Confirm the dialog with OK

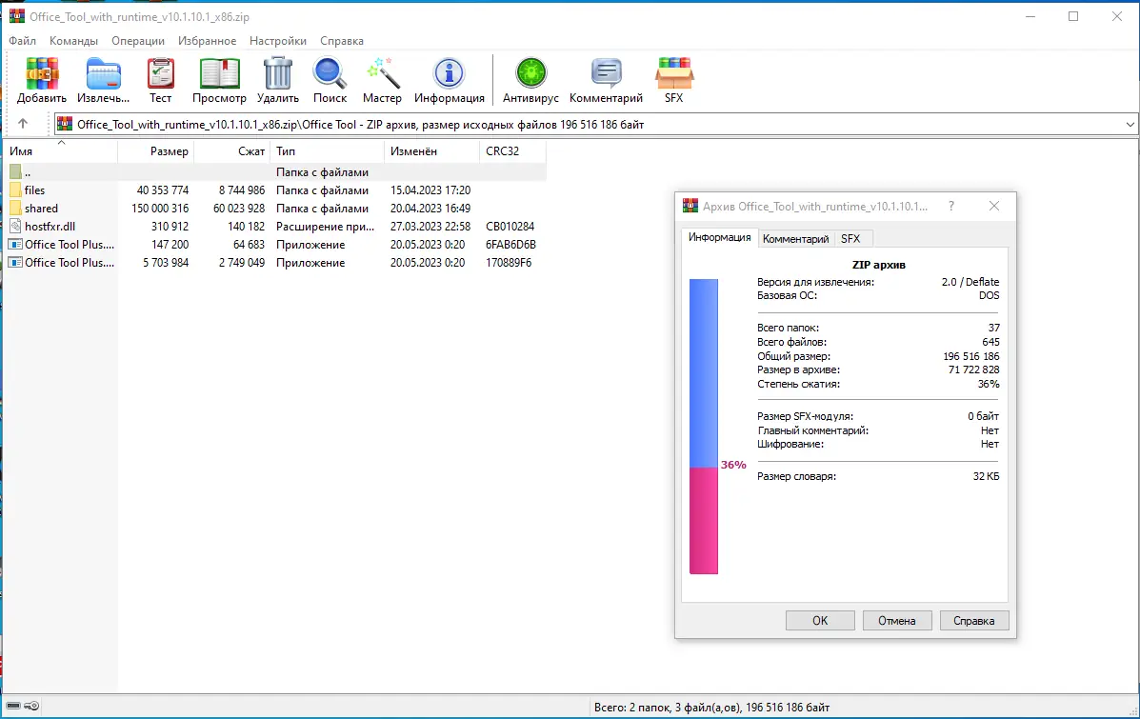pyautogui.click(x=818, y=620)
